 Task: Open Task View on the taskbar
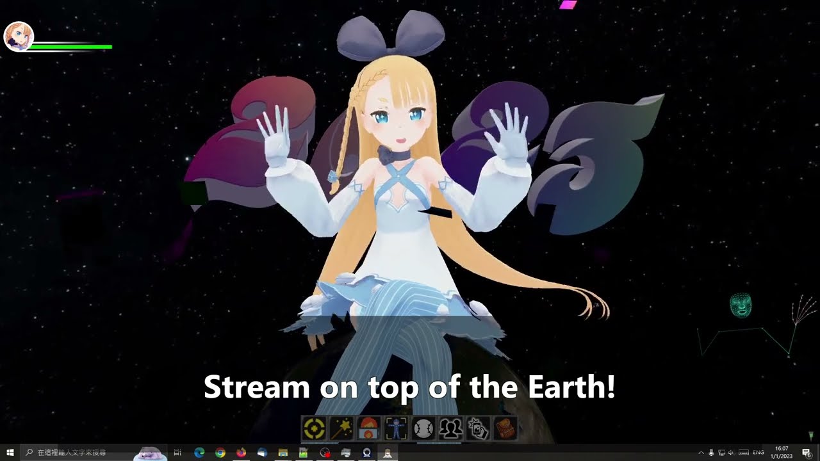coord(177,453)
